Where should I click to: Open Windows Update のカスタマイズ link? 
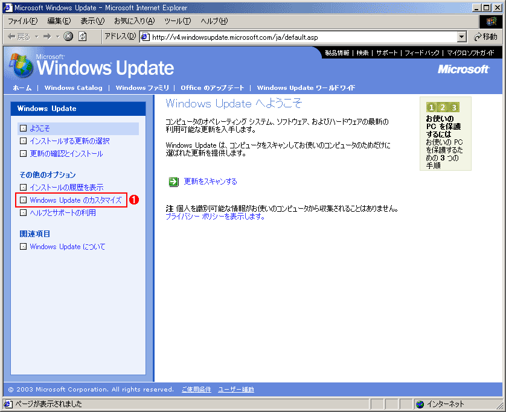[x=75, y=200]
